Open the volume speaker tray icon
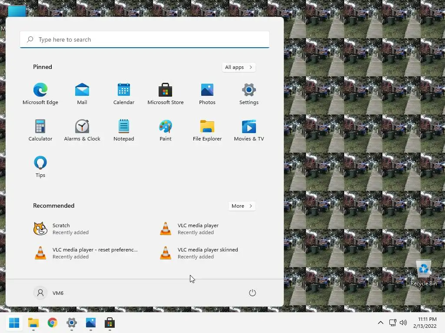 403,323
